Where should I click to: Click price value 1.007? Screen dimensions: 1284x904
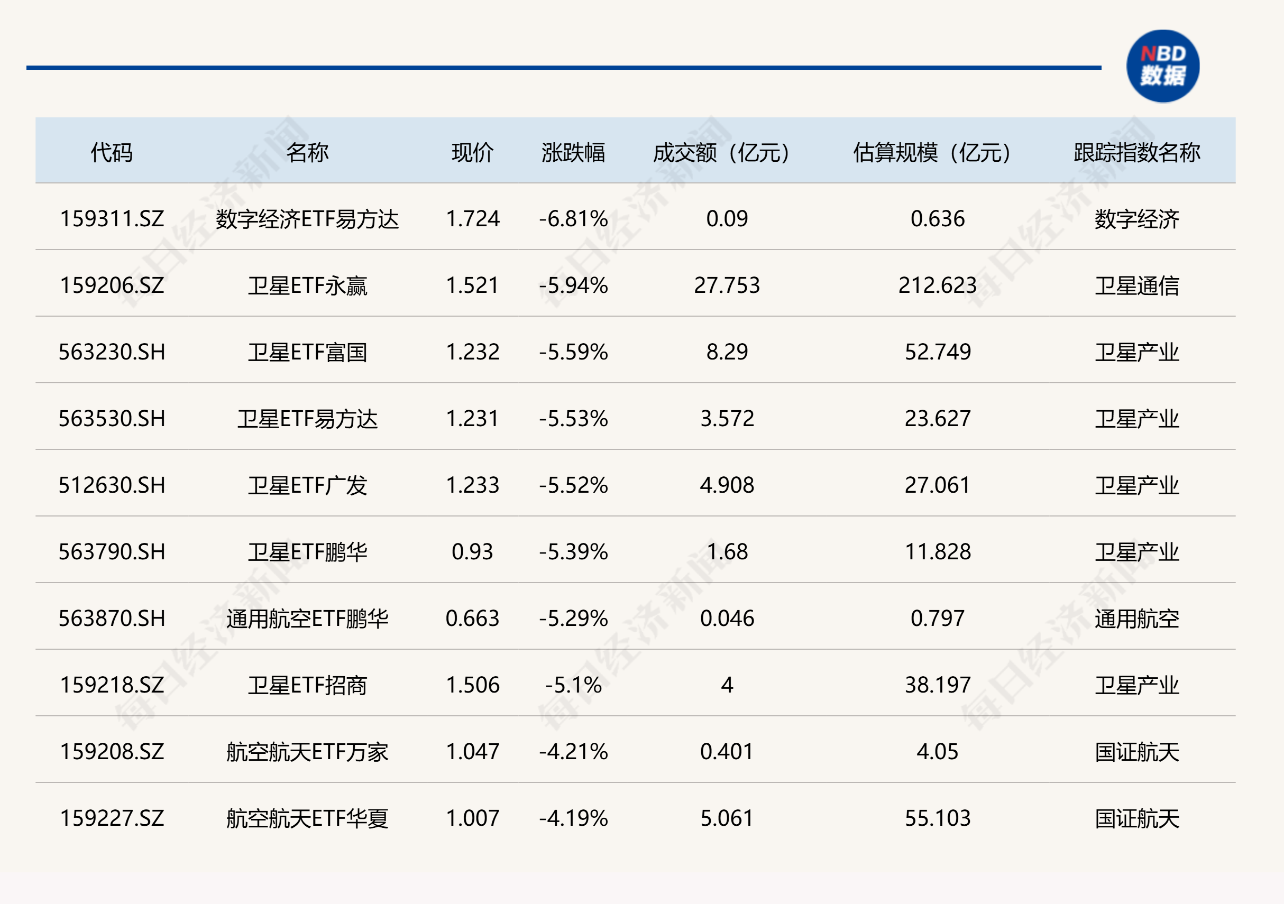[x=473, y=817]
